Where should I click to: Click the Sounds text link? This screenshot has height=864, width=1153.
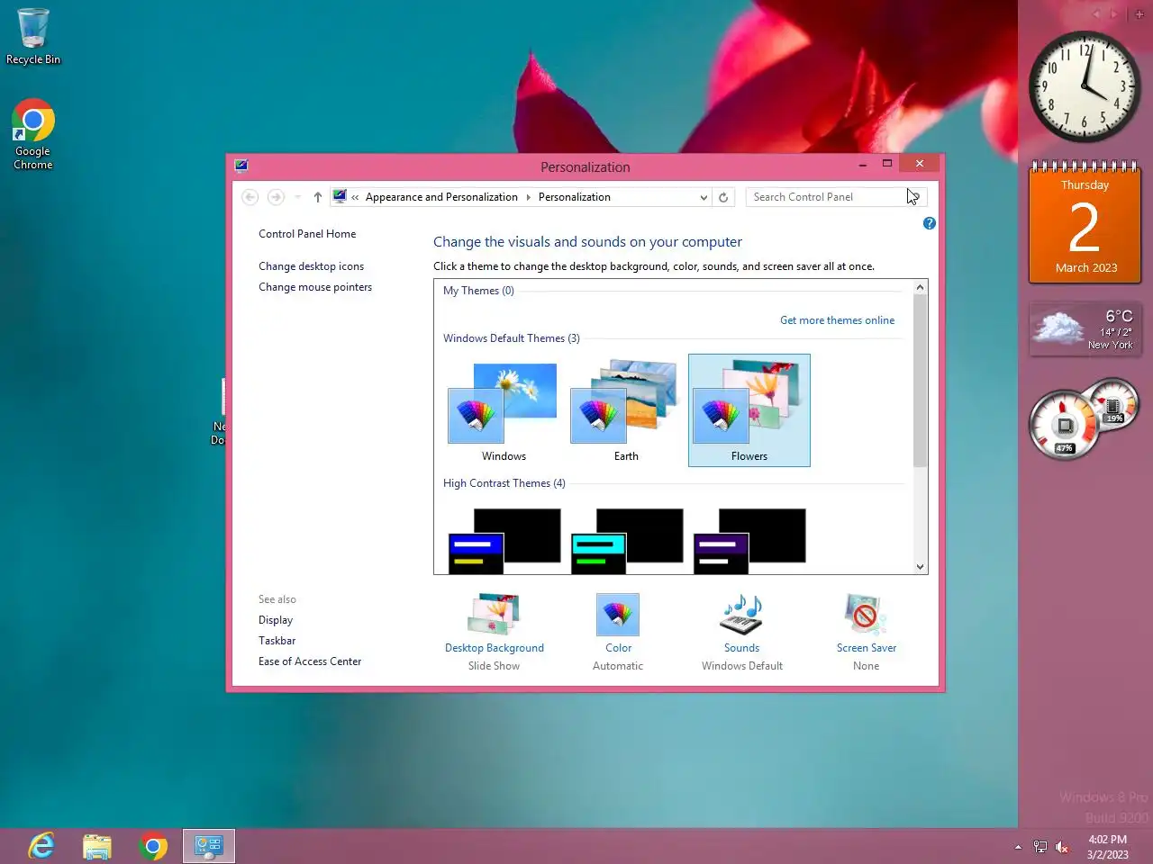click(742, 648)
